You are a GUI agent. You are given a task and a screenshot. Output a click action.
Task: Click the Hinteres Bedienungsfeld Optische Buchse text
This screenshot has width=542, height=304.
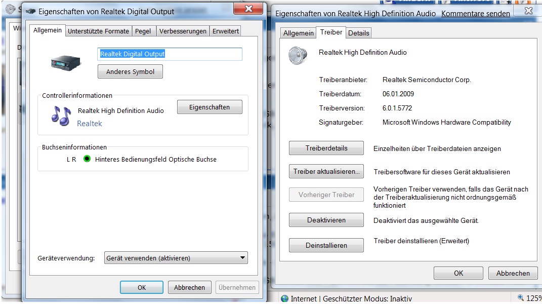tap(156, 159)
